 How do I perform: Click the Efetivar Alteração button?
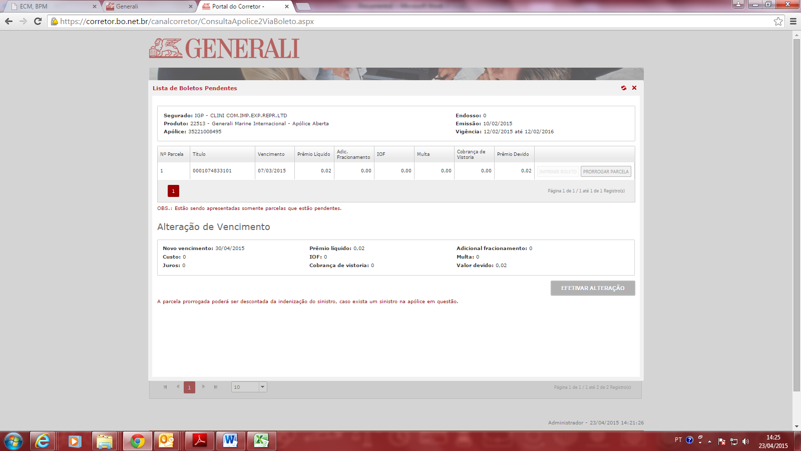click(x=593, y=288)
